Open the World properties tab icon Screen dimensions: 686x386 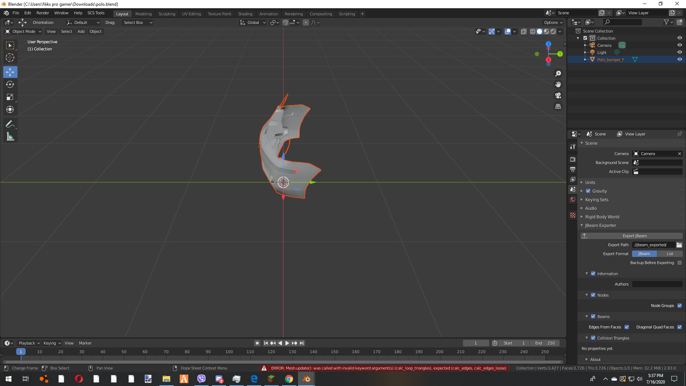pyautogui.click(x=573, y=199)
